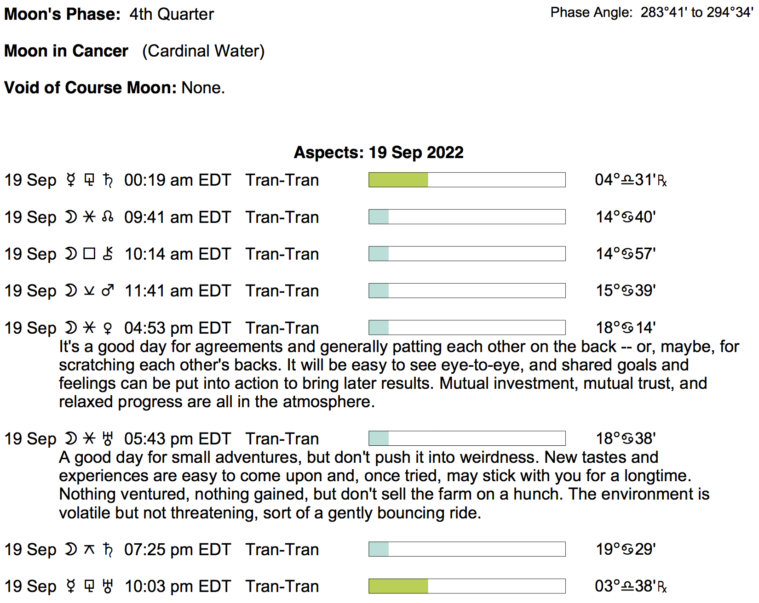Image resolution: width=759 pixels, height=603 pixels.
Task: Click the North Node glyph at 09:41 am
Action: pos(108,216)
